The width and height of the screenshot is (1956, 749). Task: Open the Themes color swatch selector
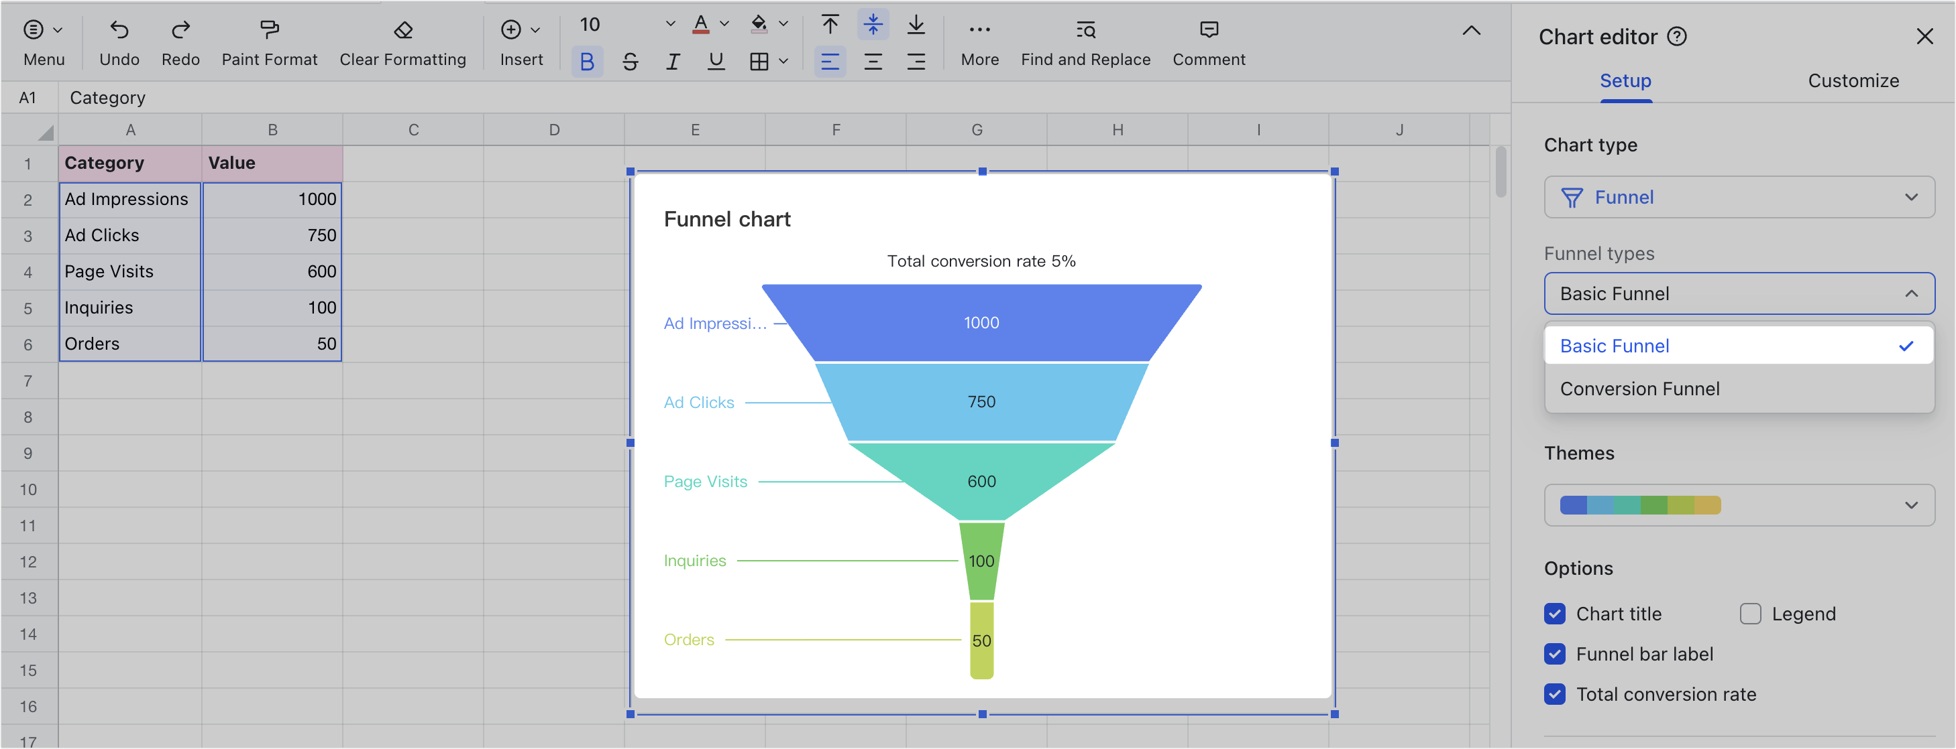[x=1739, y=505]
